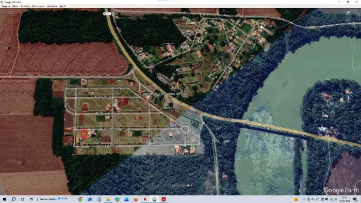Viewport: 361px width, 203px height.
Task: Open the Arquivo menu
Action: [6, 6]
